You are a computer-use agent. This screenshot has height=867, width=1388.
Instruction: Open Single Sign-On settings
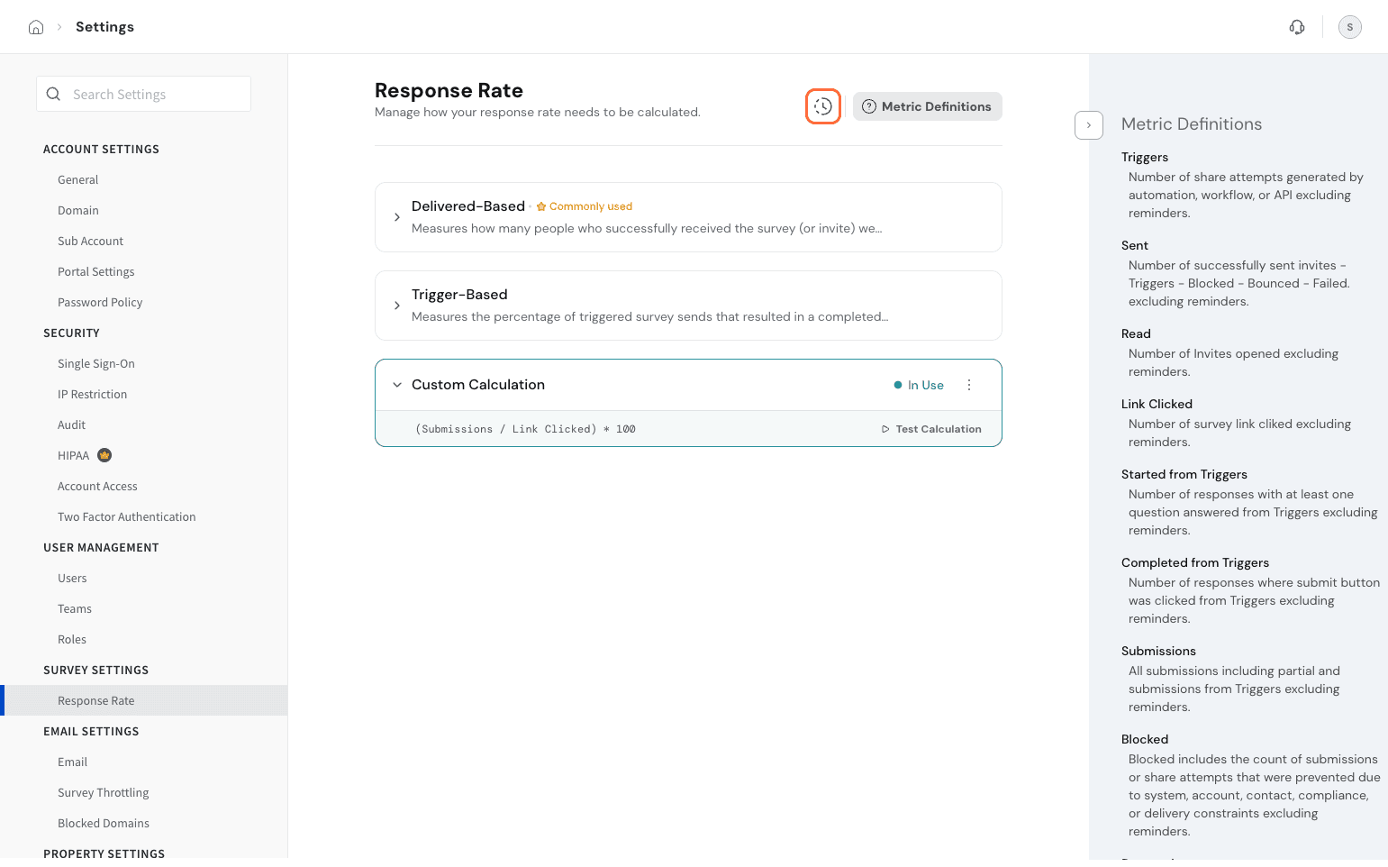click(x=96, y=363)
